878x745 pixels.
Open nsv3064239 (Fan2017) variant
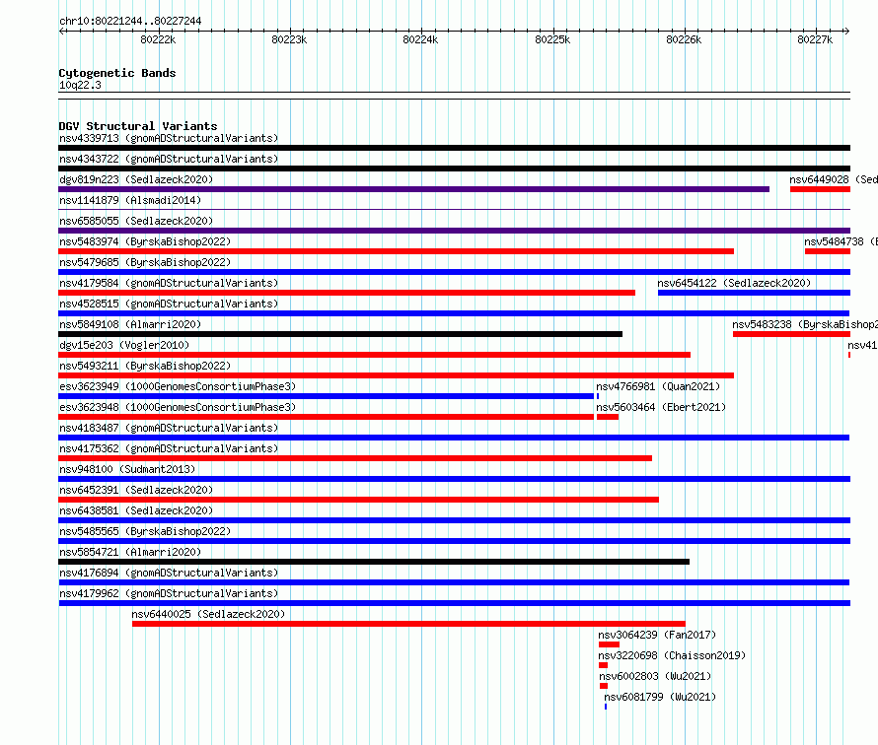tap(657, 635)
